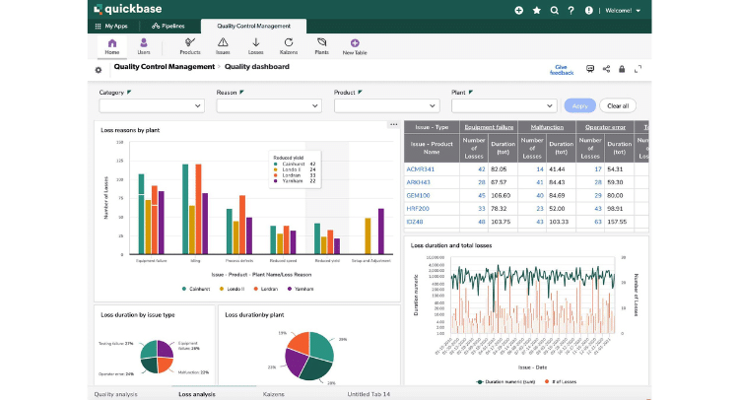Click the lock permissions icon
Image resolution: width=739 pixels, height=400 pixels.
622,69
